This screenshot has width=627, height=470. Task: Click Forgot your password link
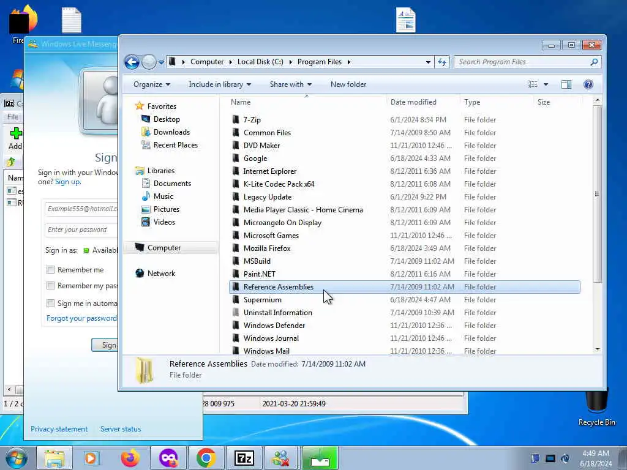81,318
